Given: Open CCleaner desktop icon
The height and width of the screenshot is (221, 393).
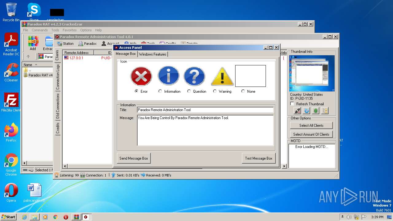Looking at the screenshot, I should coord(11,72).
